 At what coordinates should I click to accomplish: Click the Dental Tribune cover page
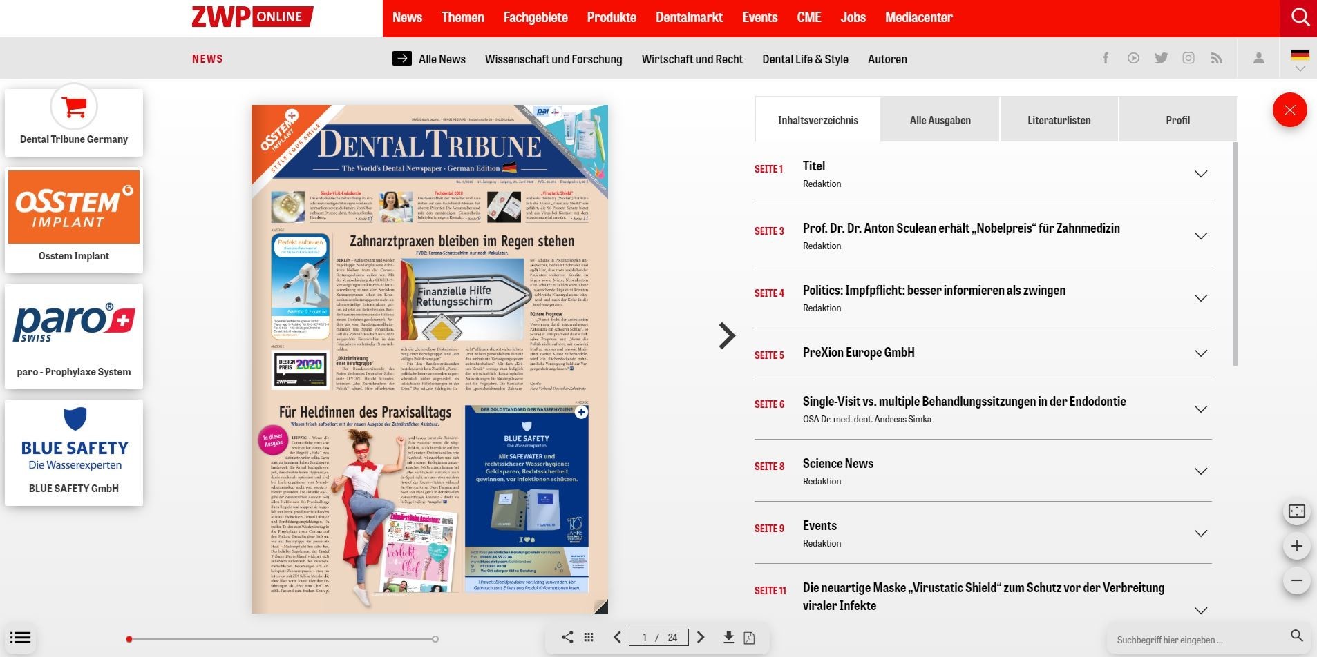click(x=429, y=359)
